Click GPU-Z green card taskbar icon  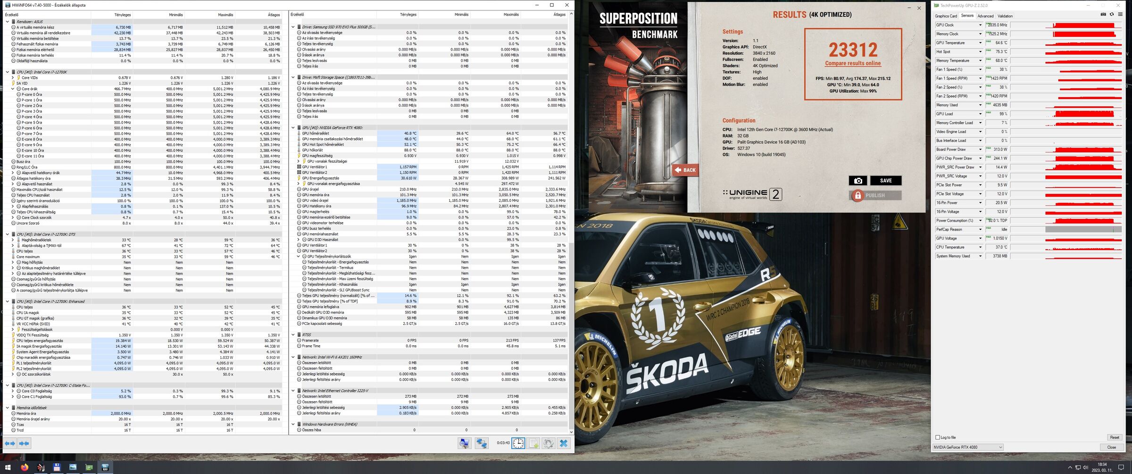89,467
